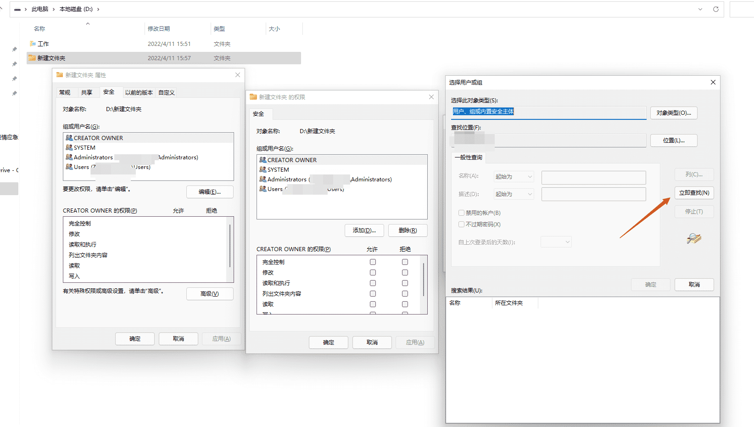This screenshot has width=754, height=427.
Task: Click CREATOR OWNER user icon in 属性 window
Action: click(x=69, y=138)
